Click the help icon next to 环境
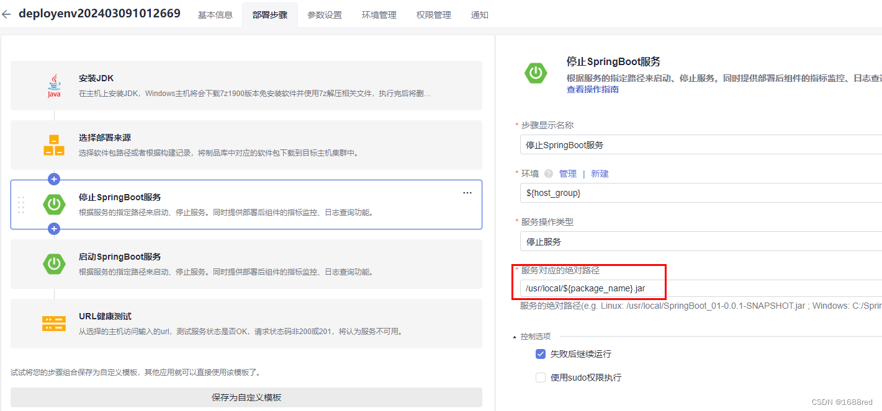Viewport: 882px width, 411px height. 549,174
